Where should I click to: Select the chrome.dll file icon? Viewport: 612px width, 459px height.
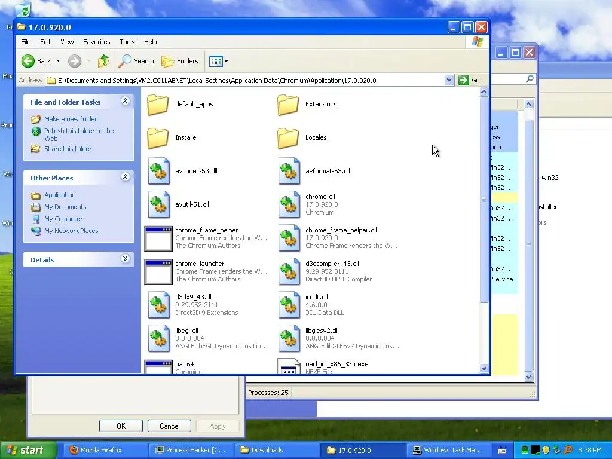[289, 204]
